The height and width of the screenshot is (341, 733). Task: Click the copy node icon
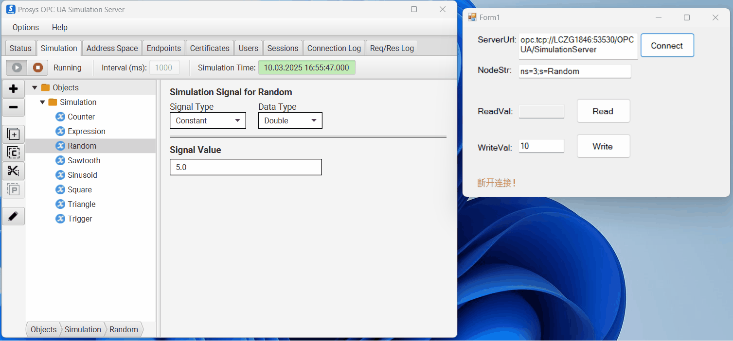(x=14, y=153)
